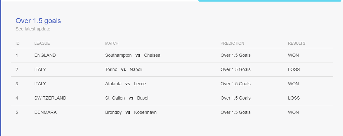343x136 pixels.
Task: Select the SWITZERLAND league cell
Action: click(x=50, y=98)
